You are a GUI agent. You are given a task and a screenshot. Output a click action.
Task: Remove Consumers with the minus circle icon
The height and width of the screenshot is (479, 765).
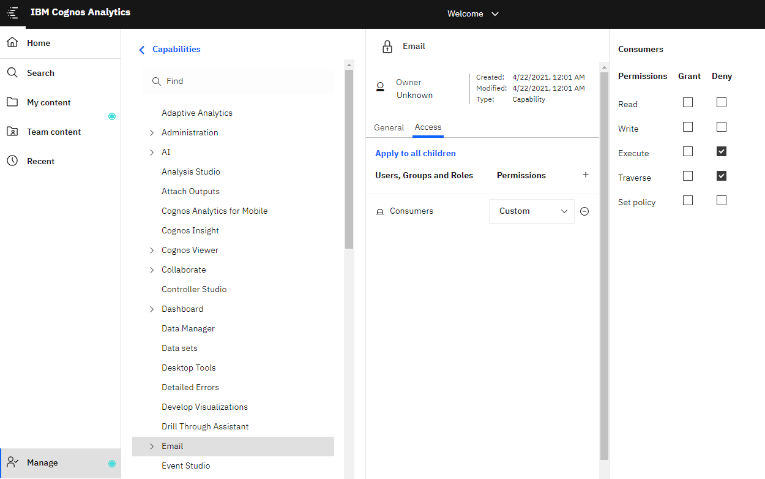(584, 211)
